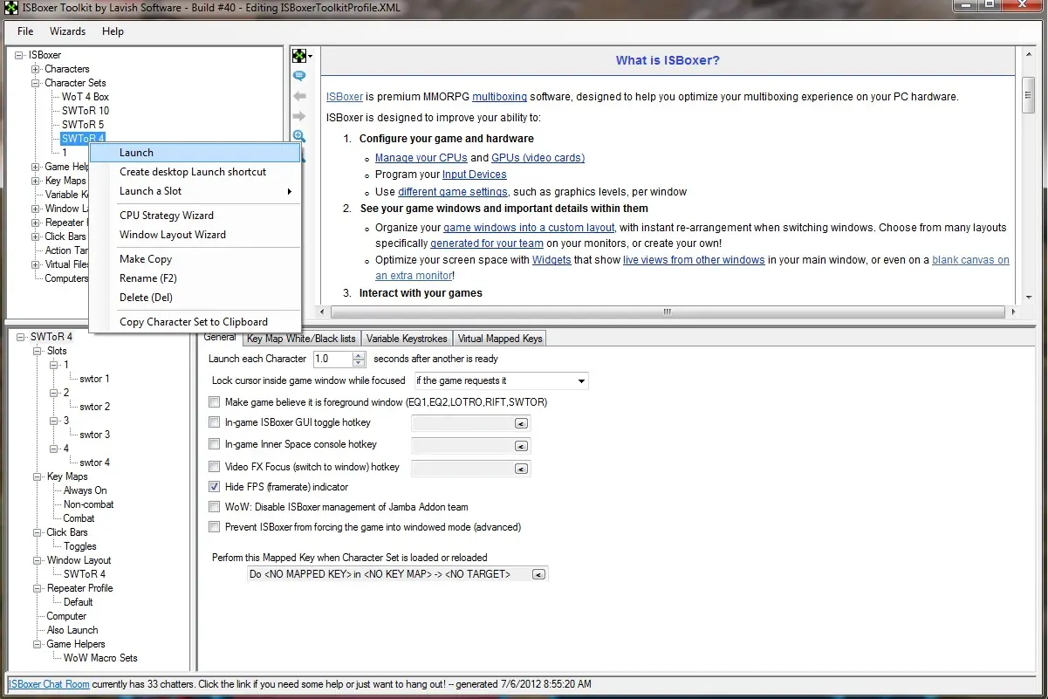Enable Make game believe it is foreground window
The width and height of the screenshot is (1048, 699).
coord(215,402)
